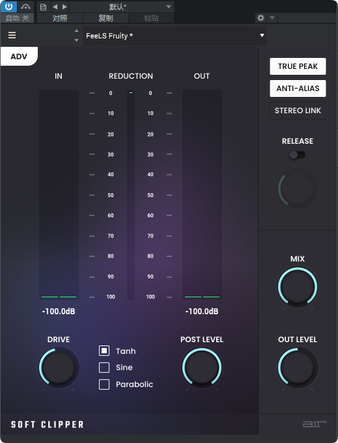Click the DRIVE label
This screenshot has height=443, width=338.
click(59, 340)
